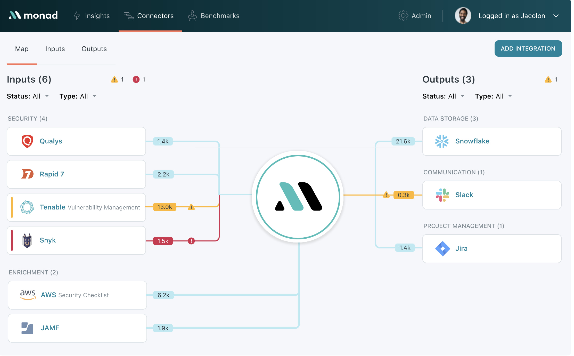Switch to the Outputs tab
The height and width of the screenshot is (356, 574).
(94, 49)
